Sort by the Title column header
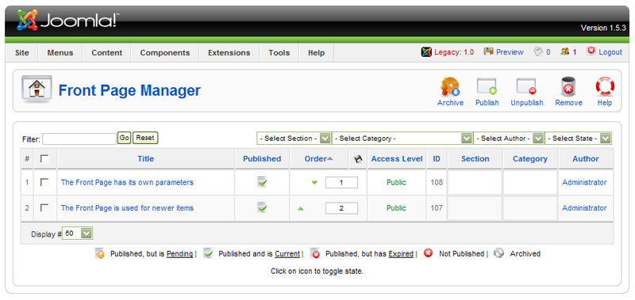Image resolution: width=635 pixels, height=300 pixels. (146, 158)
